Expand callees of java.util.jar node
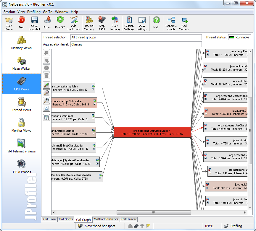Image resolution: width=256 pixels, height=231 pixels. [205, 69]
